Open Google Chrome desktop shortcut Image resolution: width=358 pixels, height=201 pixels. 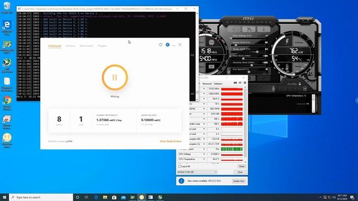7,103
